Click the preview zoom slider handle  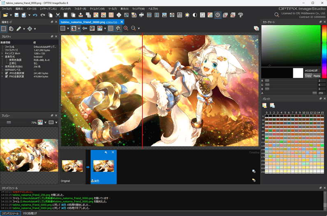(x=9, y=123)
